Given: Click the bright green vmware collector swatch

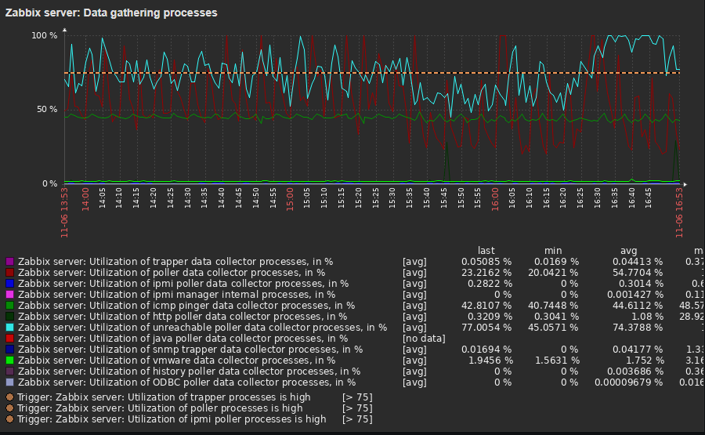Looking at the screenshot, I should [x=10, y=361].
